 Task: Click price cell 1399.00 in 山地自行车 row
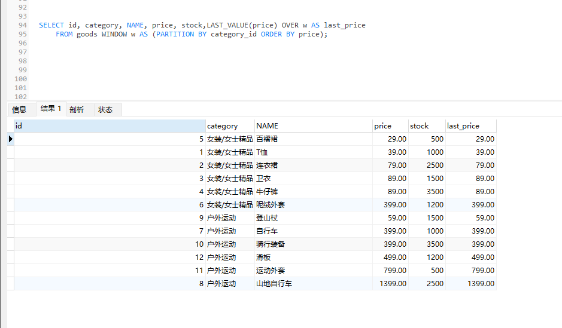pos(390,284)
